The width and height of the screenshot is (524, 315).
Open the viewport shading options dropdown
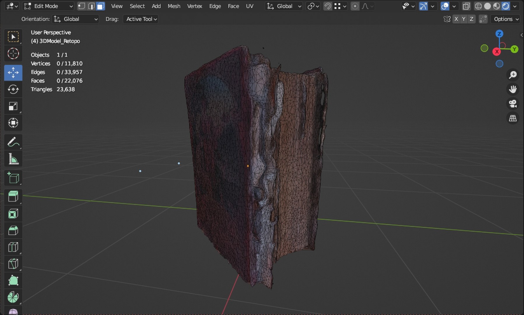tap(515, 6)
